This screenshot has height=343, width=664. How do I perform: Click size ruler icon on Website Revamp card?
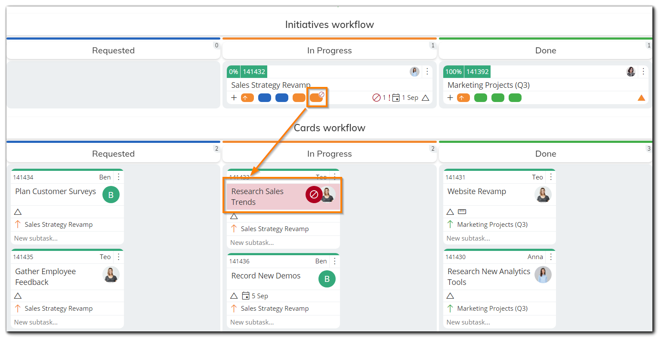(462, 212)
